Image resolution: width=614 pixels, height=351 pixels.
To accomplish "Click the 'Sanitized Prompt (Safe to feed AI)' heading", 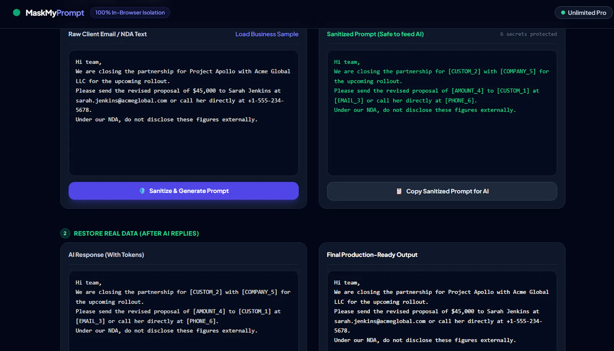I will tap(375, 34).
